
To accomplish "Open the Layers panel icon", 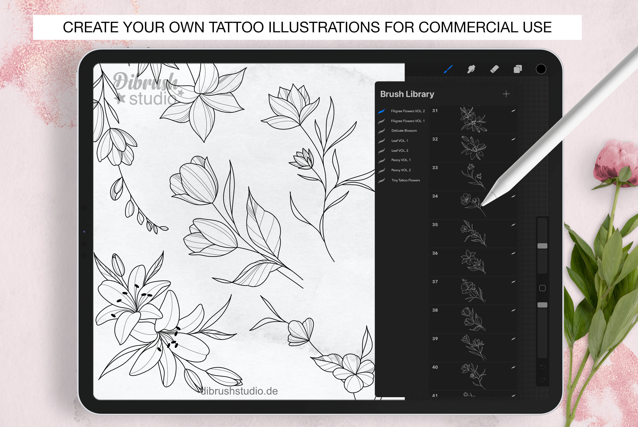I will (x=518, y=69).
